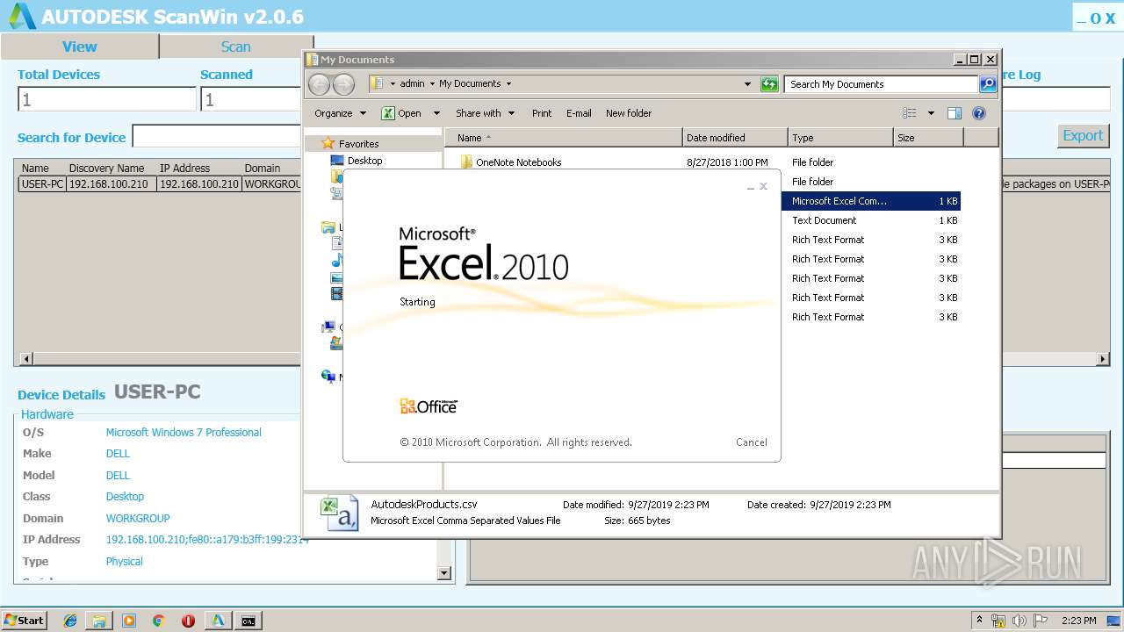Screen dimensions: 1124x632
Task: Sort by Date modified column header
Action: [x=735, y=138]
